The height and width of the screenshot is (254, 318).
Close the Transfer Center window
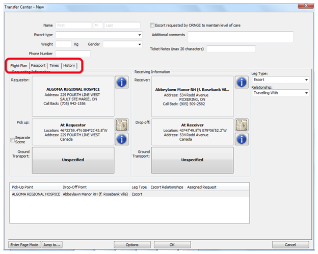click(306, 6)
